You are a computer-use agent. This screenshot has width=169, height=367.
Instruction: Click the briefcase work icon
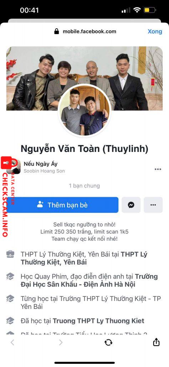point(10,254)
